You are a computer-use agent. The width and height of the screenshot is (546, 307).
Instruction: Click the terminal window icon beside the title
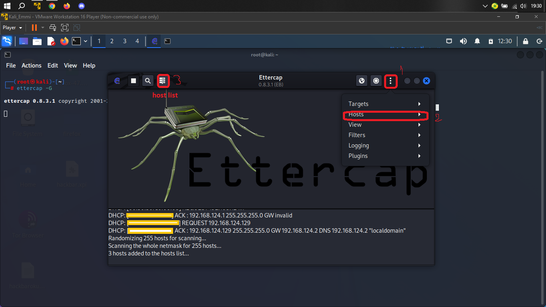pyautogui.click(x=8, y=55)
